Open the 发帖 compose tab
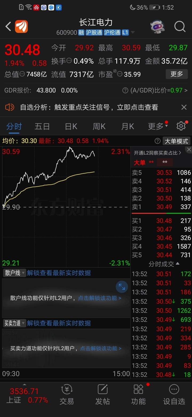The image size is (192, 417). (x=102, y=395)
